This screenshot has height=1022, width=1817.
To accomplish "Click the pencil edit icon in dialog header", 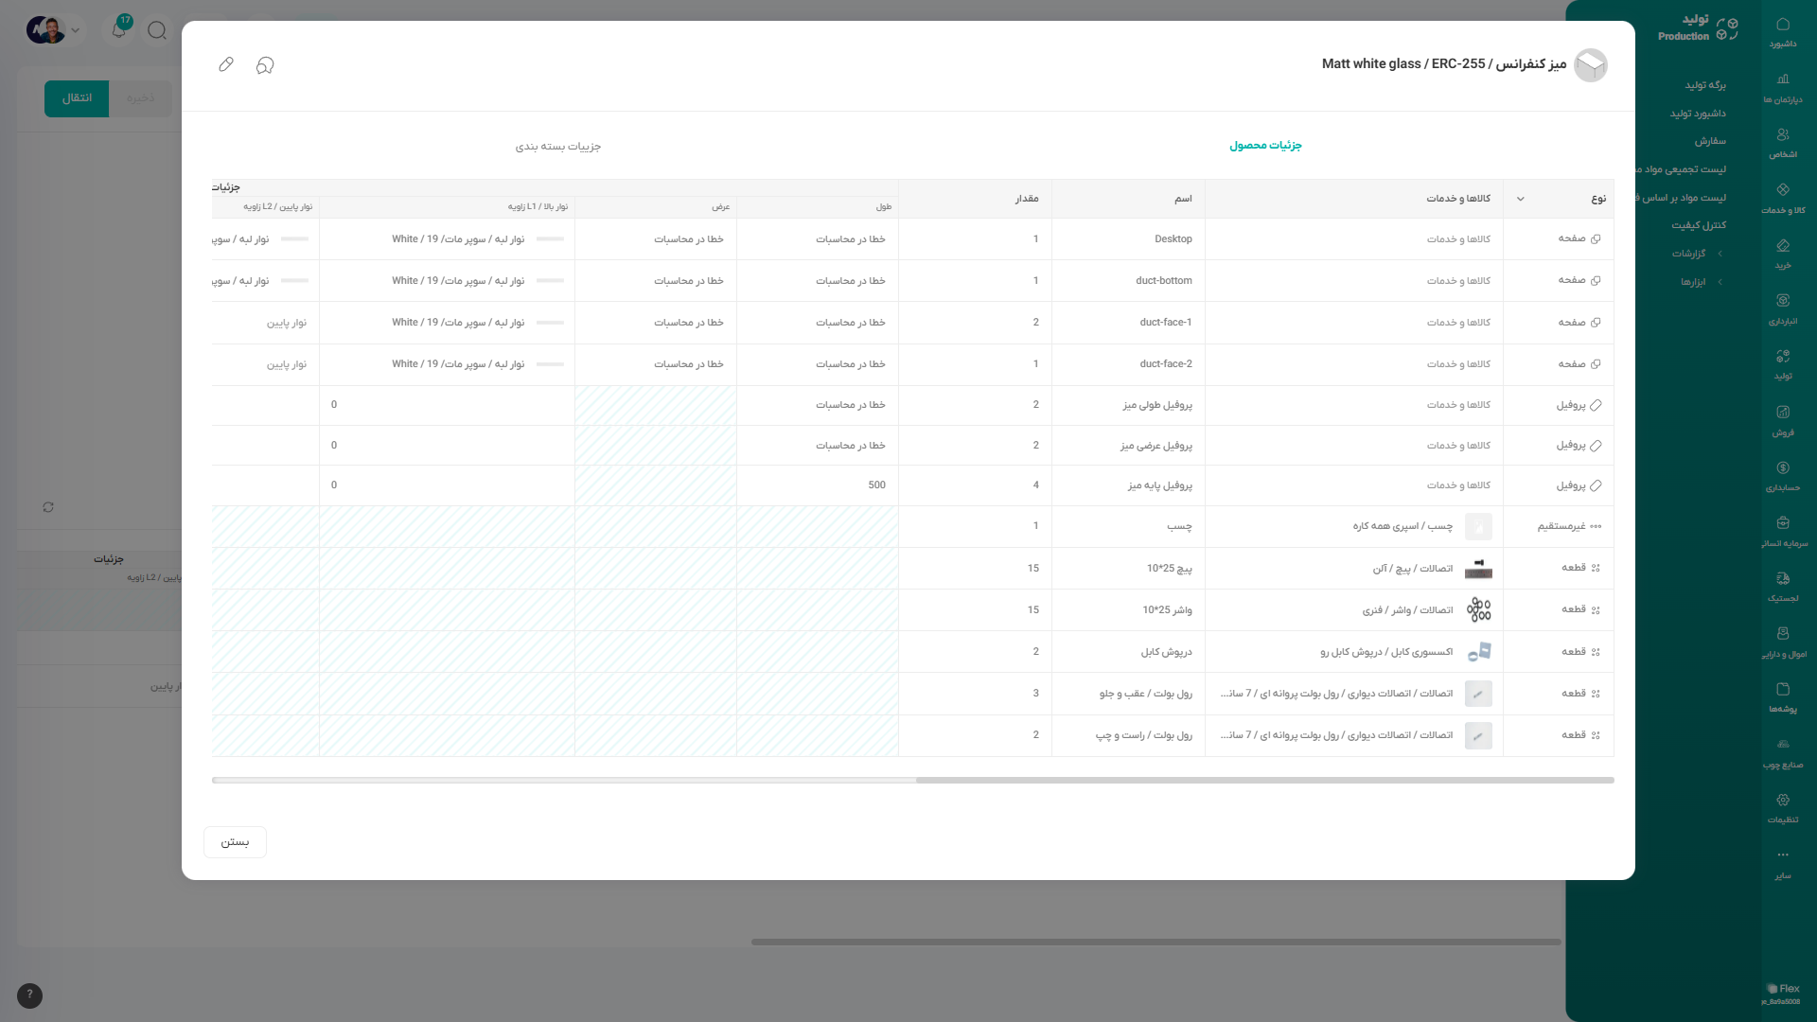I will point(225,64).
